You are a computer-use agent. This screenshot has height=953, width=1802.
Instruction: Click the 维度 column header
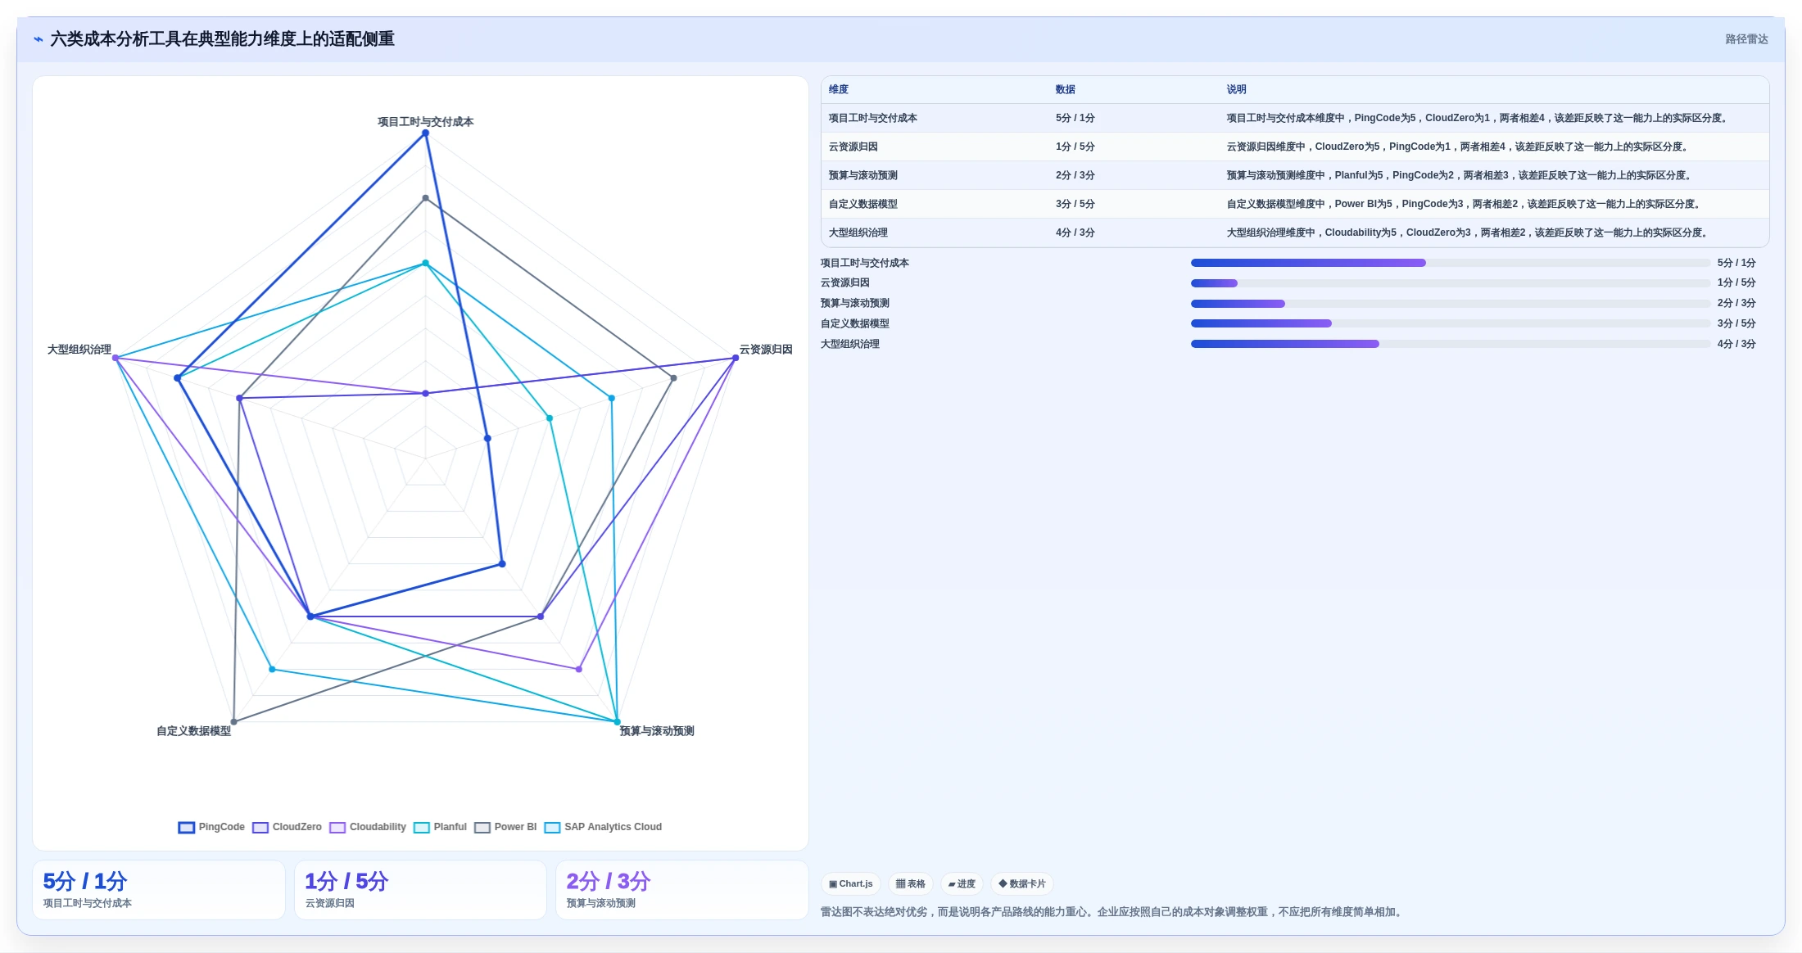pos(839,89)
